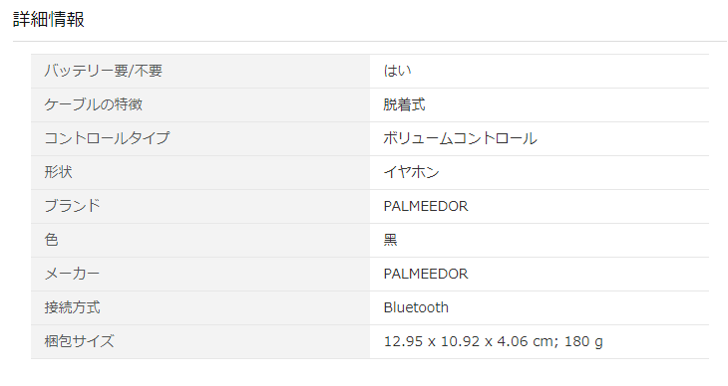Click PALMEEDOR in the ブランド row
The height and width of the screenshot is (386, 728).
426,206
